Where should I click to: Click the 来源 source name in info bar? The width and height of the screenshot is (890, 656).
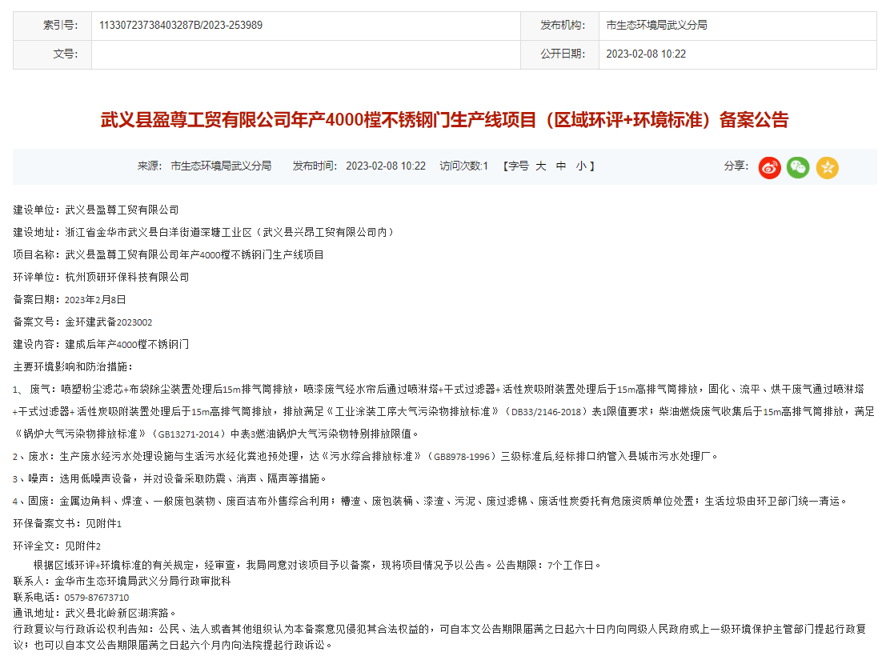[221, 166]
